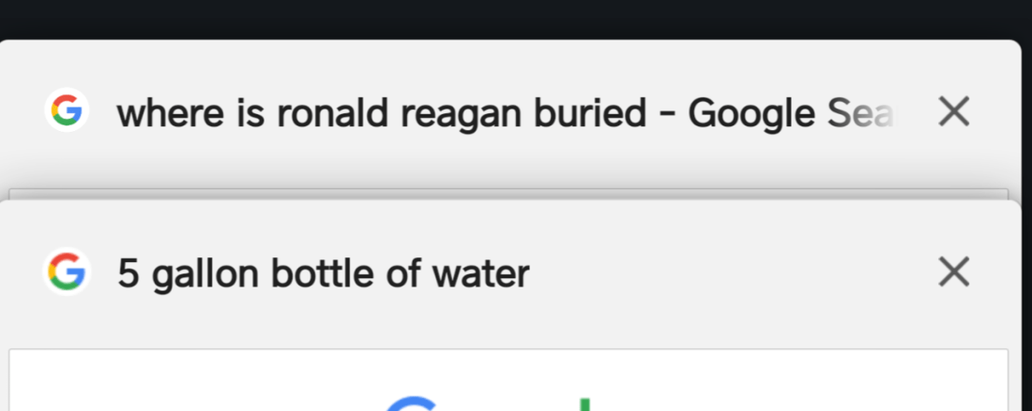
Task: Click the green letter of the Google logo
Action: pos(586,403)
